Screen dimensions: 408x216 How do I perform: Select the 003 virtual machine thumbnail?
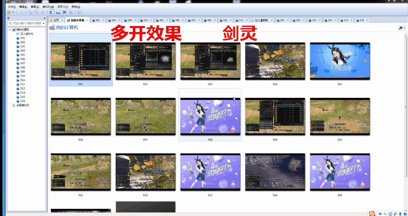[x=210, y=61]
